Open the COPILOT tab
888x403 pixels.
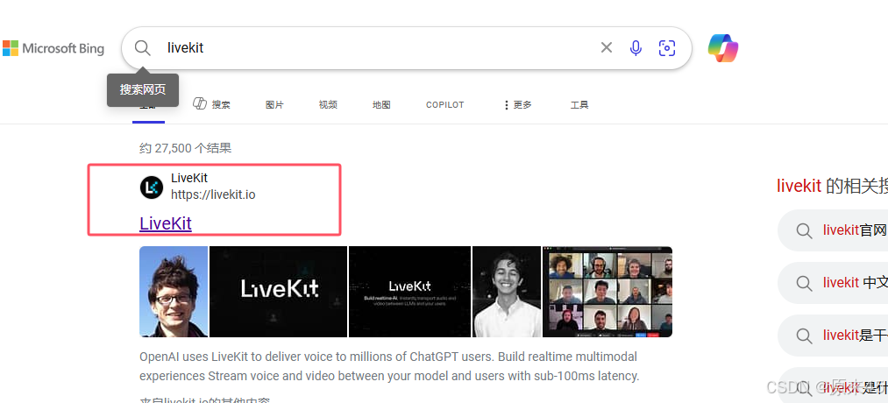click(445, 105)
